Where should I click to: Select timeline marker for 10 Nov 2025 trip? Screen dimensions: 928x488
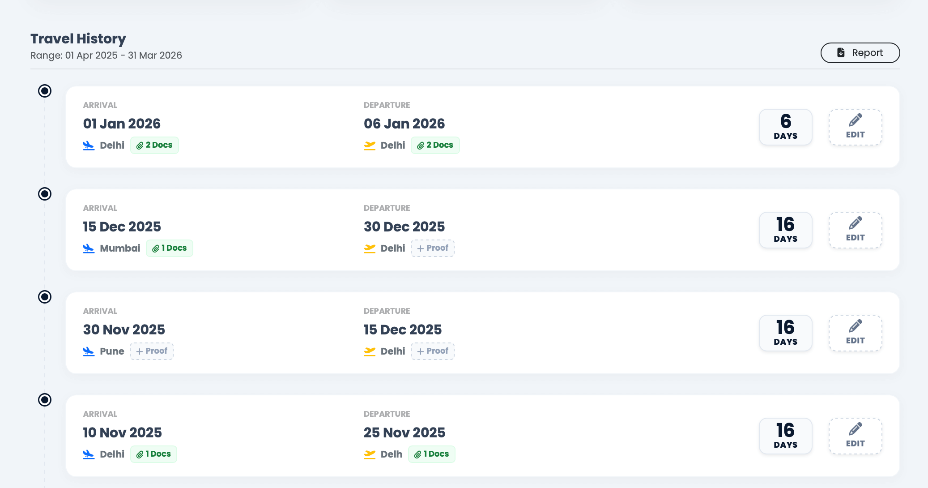[x=45, y=400]
